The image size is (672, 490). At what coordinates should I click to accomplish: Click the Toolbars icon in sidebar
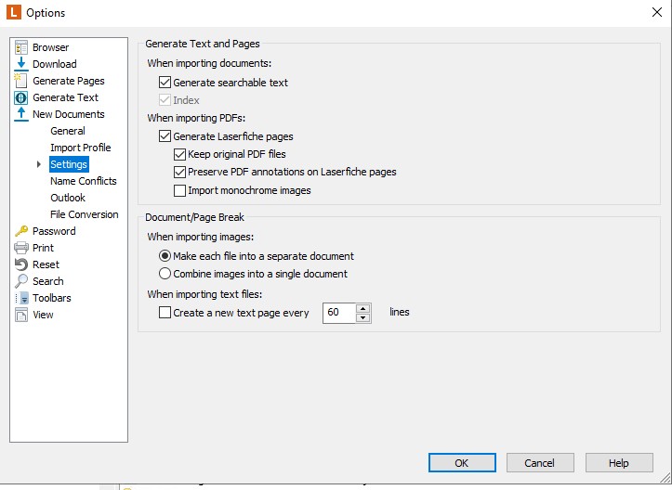tap(21, 298)
